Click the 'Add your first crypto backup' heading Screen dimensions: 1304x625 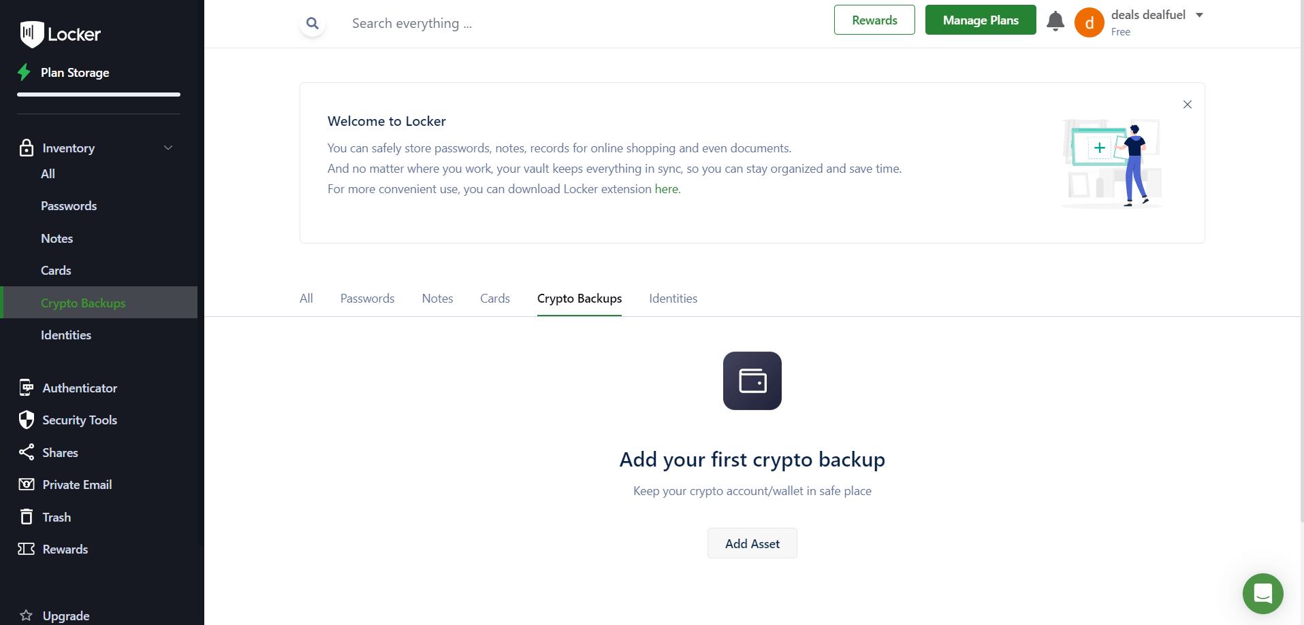coord(752,460)
